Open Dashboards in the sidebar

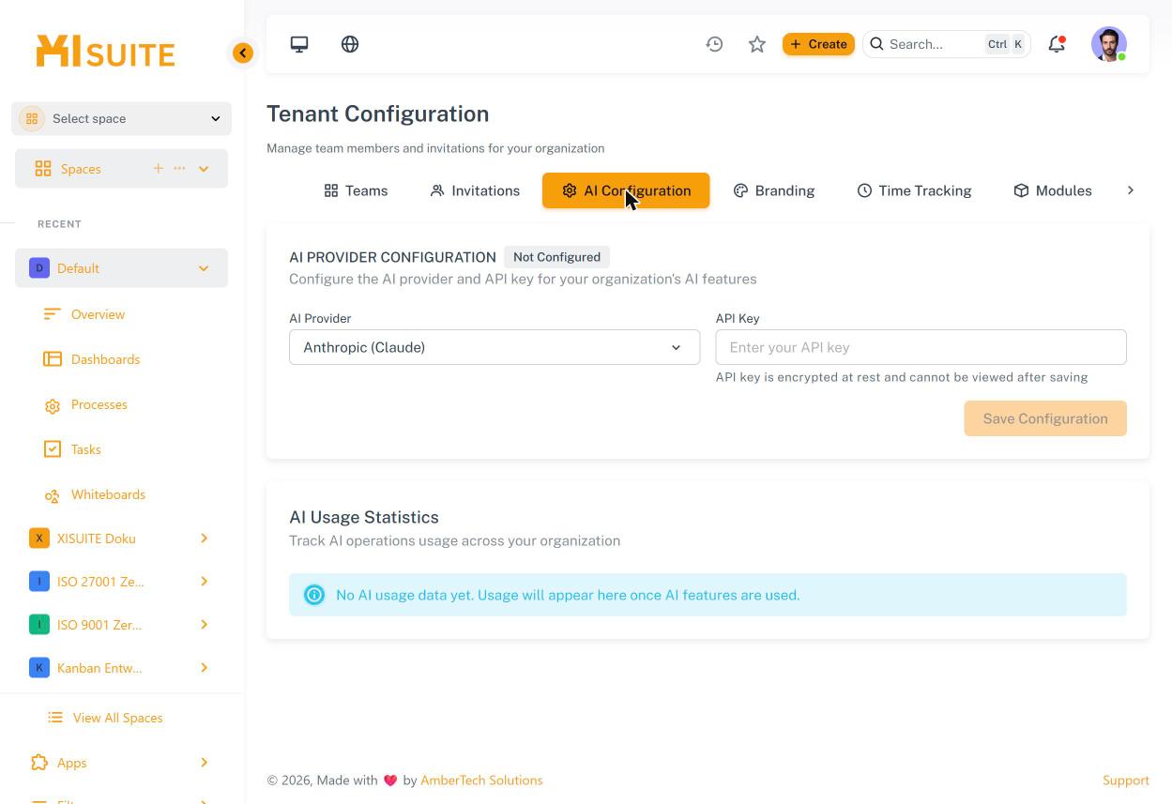click(105, 359)
